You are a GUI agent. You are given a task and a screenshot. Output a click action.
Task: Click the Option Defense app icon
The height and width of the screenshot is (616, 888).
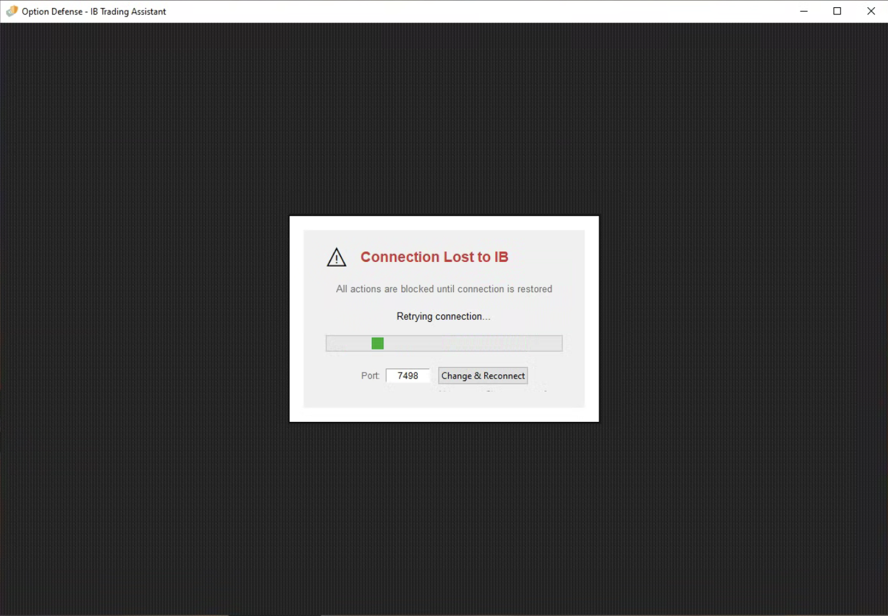coord(11,11)
